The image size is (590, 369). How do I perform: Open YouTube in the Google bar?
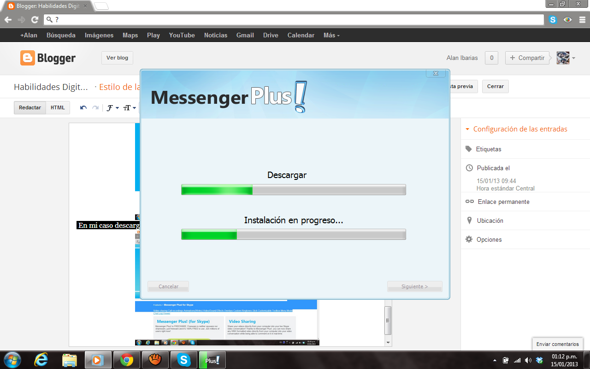(182, 35)
